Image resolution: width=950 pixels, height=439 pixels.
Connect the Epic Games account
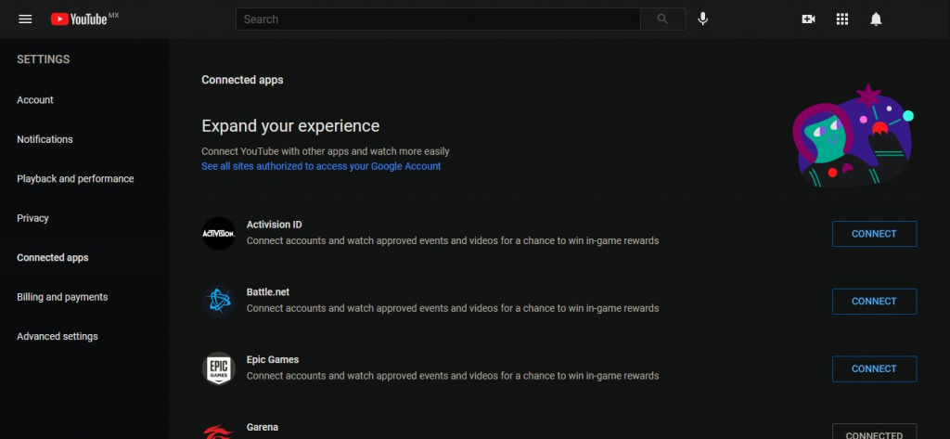[874, 368]
